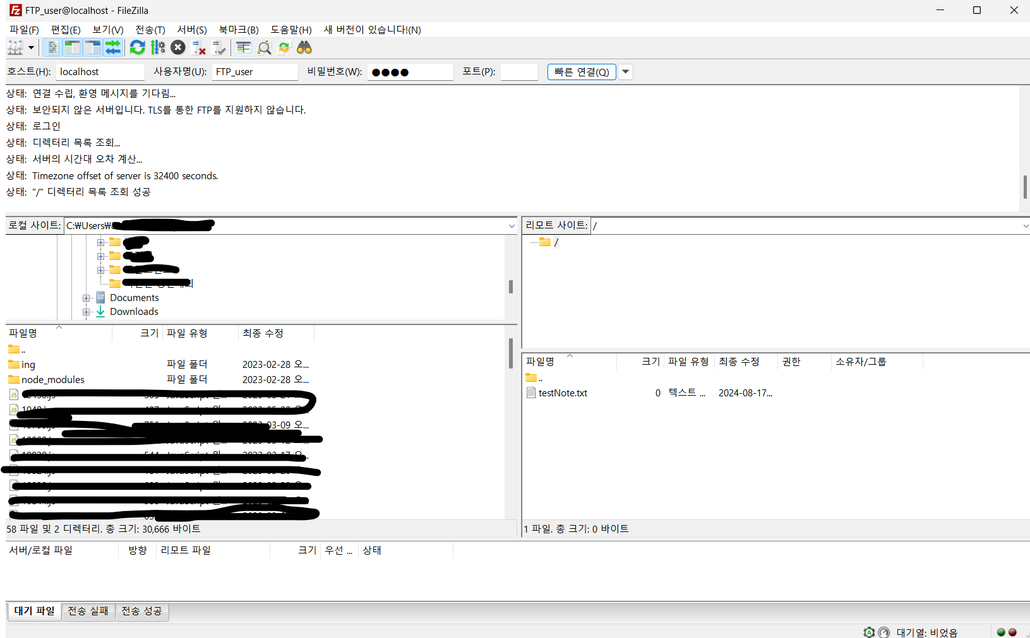Image resolution: width=1030 pixels, height=638 pixels.
Task: Open the 전송(T) menu
Action: (x=150, y=30)
